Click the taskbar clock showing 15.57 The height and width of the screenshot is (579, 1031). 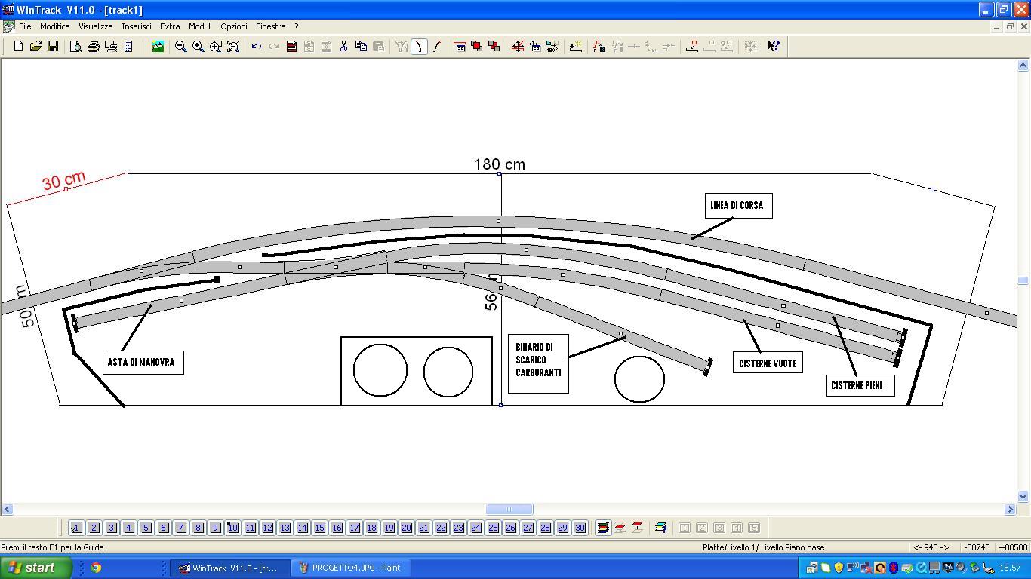[x=1010, y=568]
